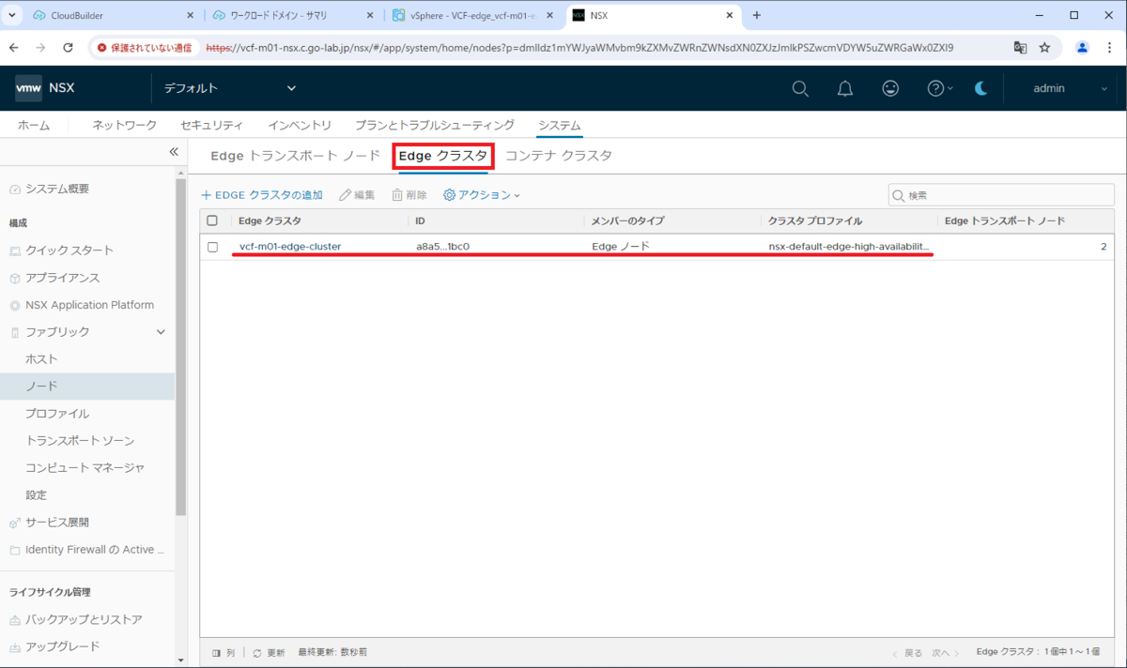The width and height of the screenshot is (1127, 668).
Task: Click EDGE クラスタの追加 button
Action: 262,195
